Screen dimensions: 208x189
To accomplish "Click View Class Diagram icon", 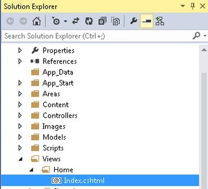I will [x=160, y=21].
